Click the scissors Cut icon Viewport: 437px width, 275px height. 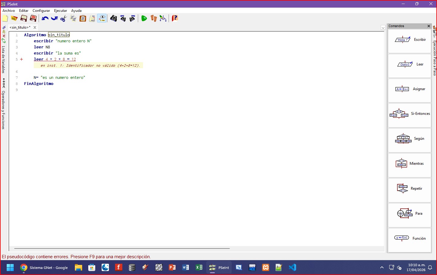[63, 19]
